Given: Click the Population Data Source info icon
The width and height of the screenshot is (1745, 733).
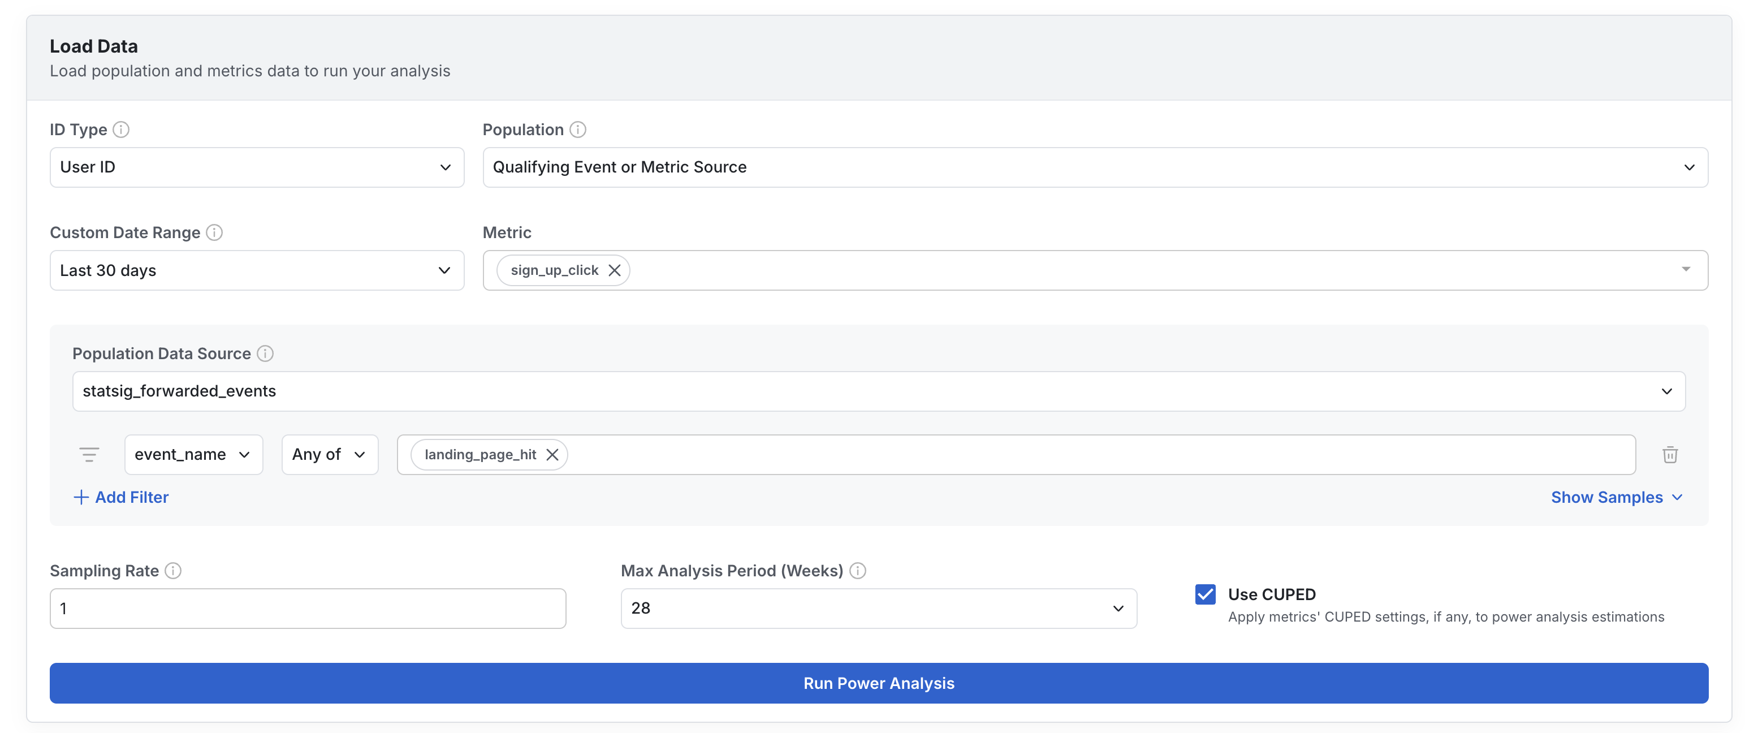Looking at the screenshot, I should (265, 353).
